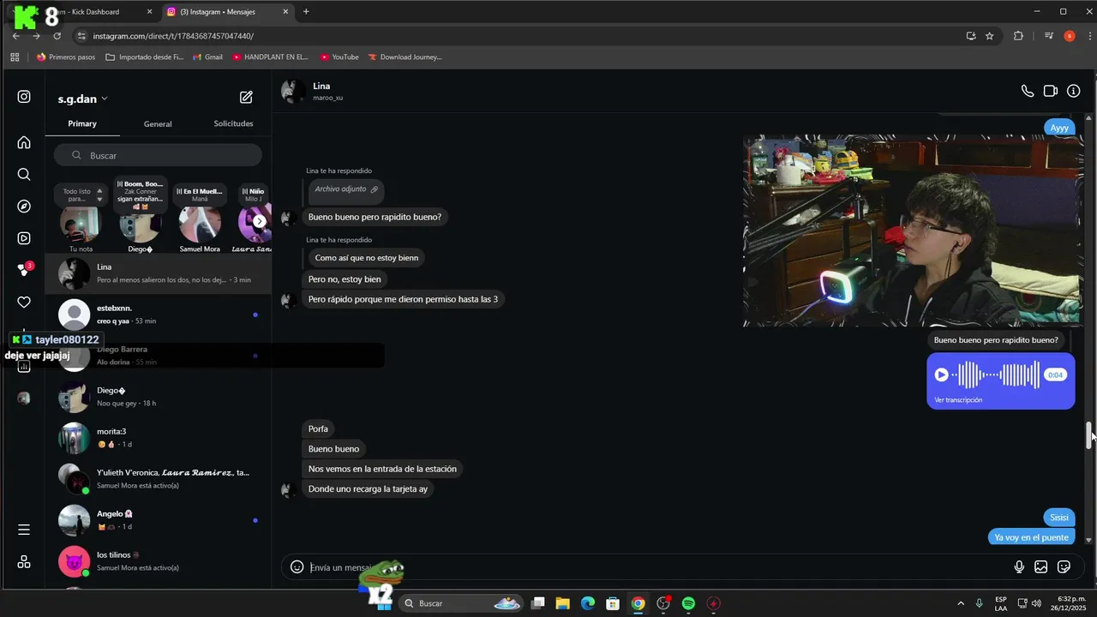Open the More hamburger menu in sidebar
This screenshot has height=617, width=1097.
(x=24, y=530)
